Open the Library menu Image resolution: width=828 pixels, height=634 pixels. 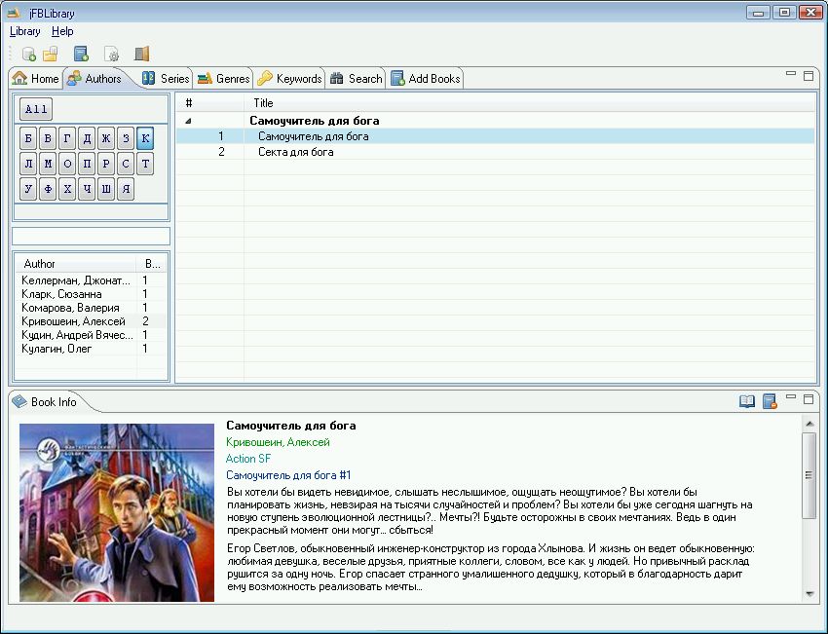(x=24, y=32)
